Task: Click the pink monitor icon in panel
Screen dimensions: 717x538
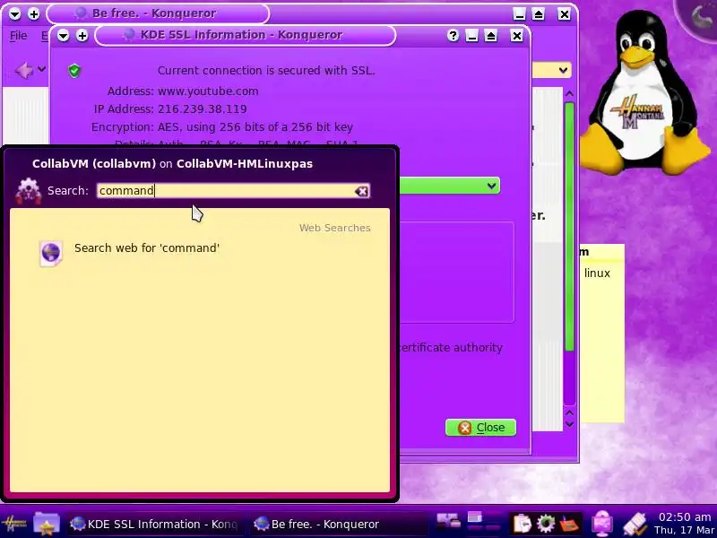Action: coord(602,524)
